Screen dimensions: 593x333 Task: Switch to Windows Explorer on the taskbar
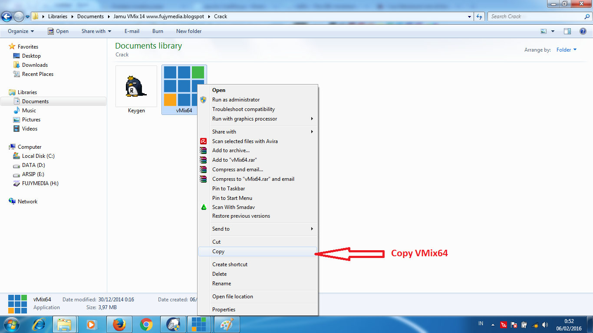64,324
